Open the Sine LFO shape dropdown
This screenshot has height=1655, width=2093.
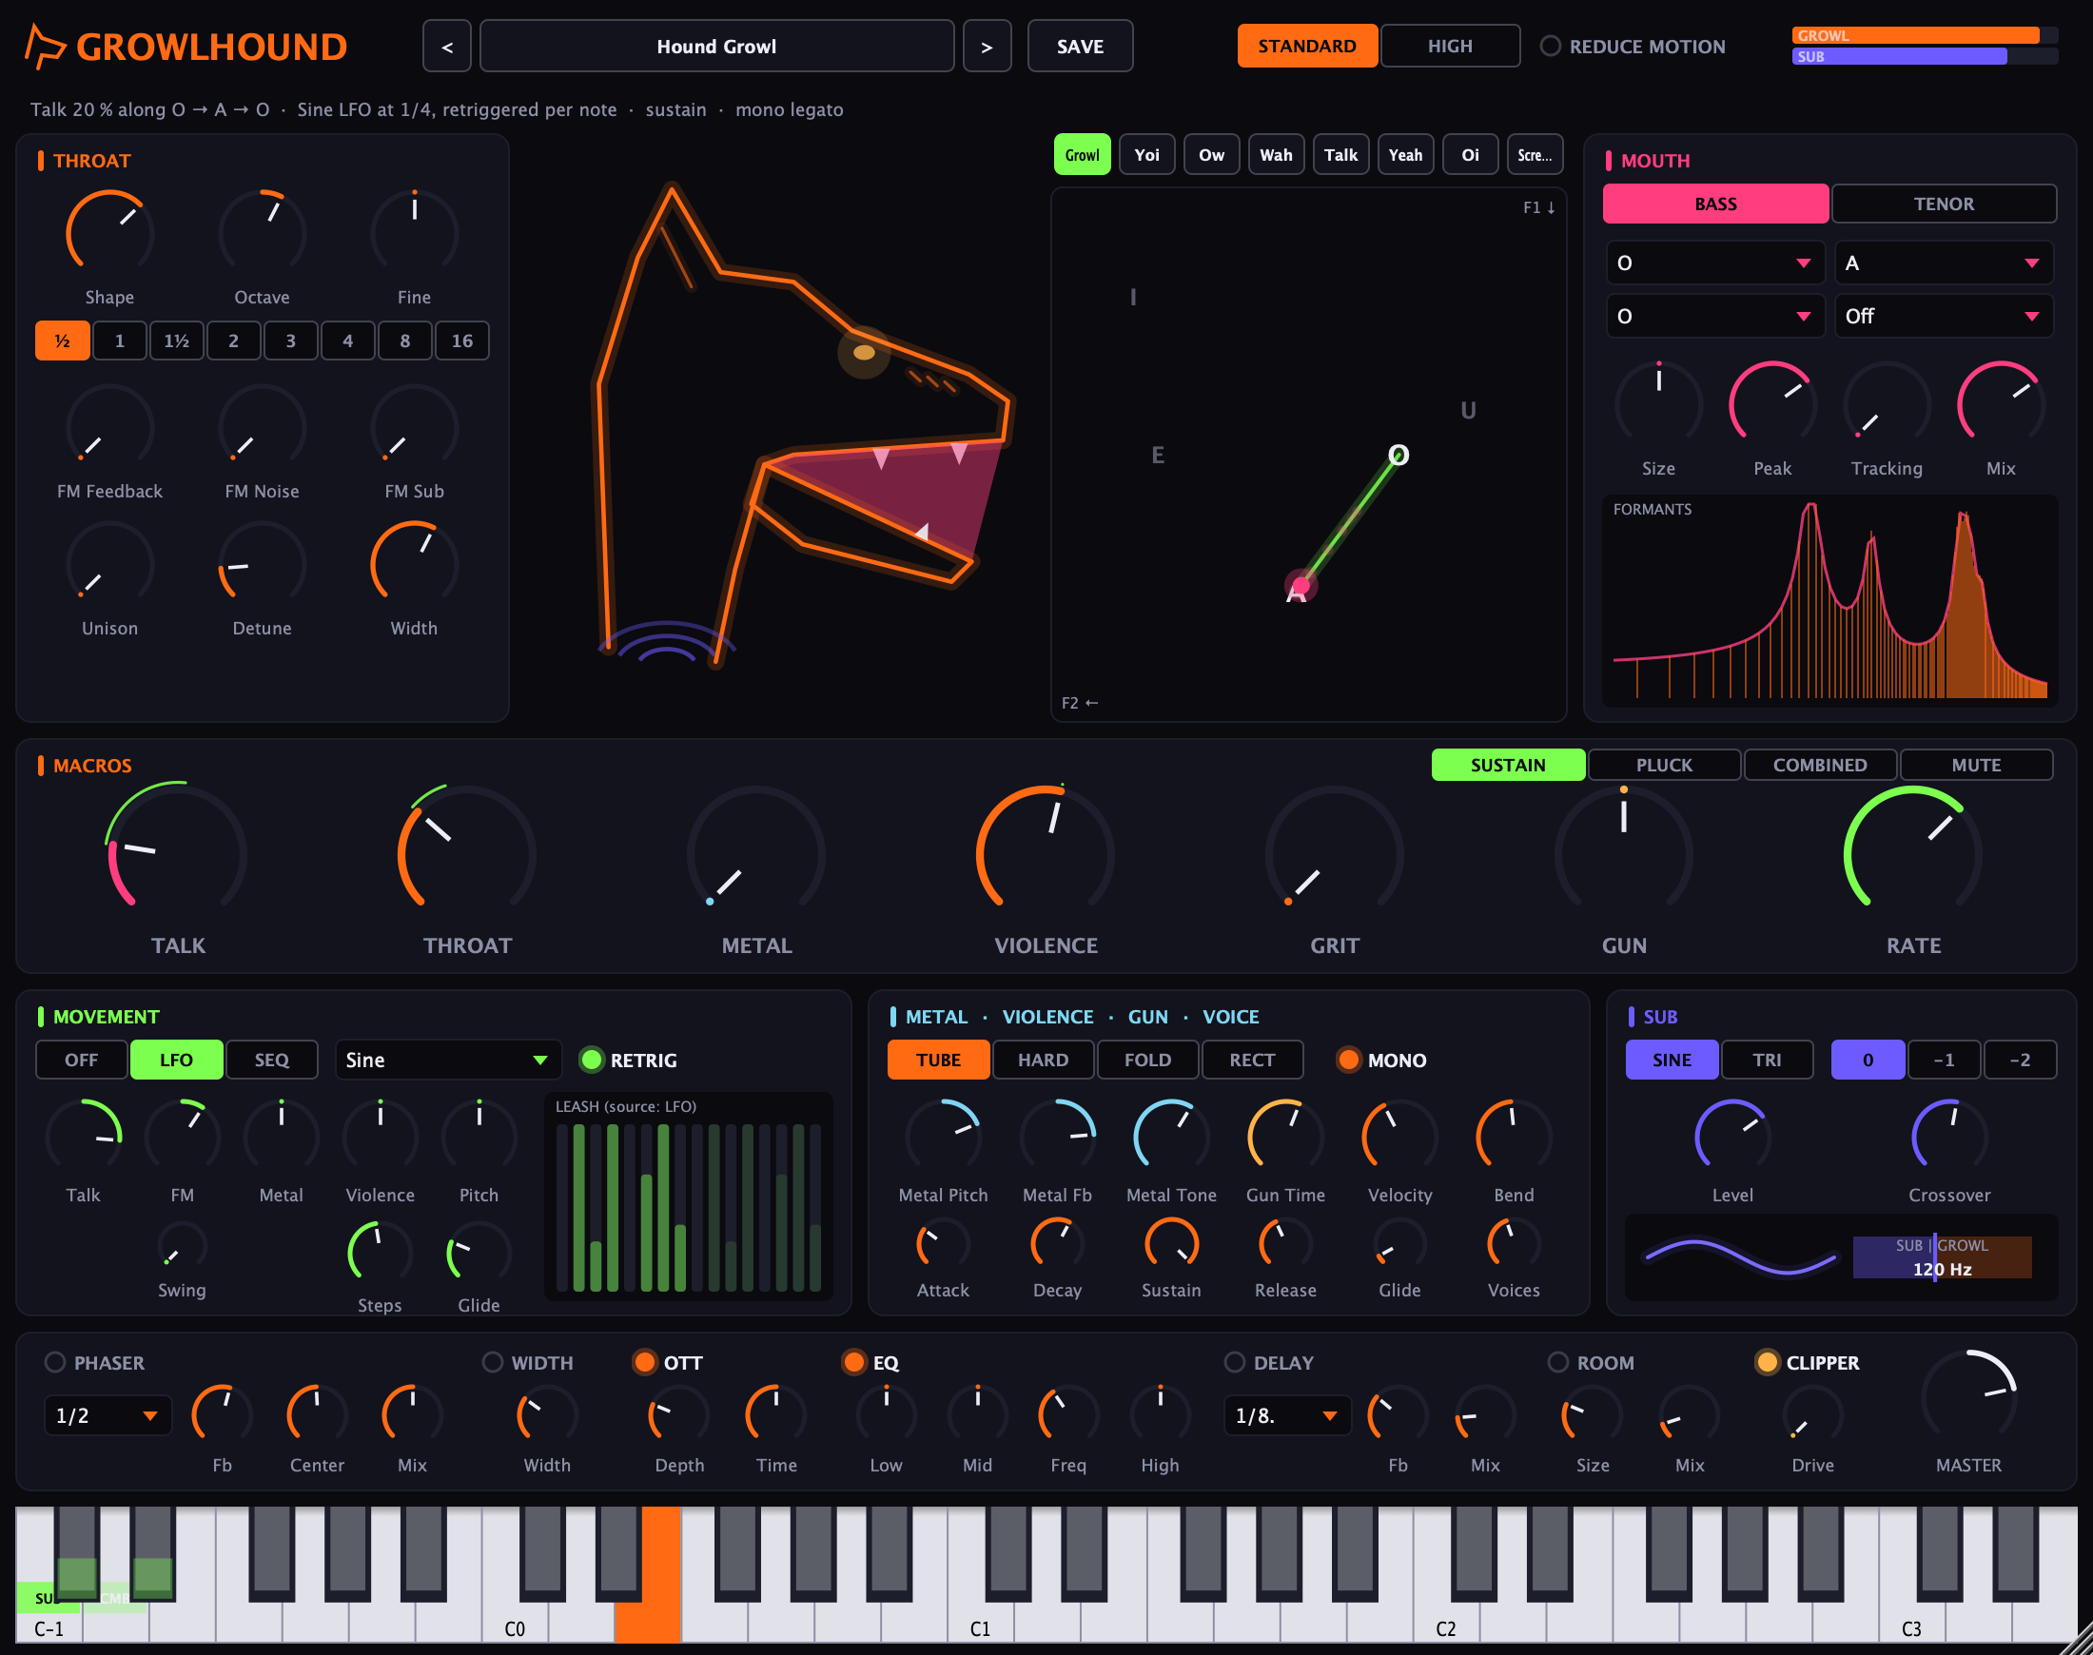pyautogui.click(x=448, y=1060)
